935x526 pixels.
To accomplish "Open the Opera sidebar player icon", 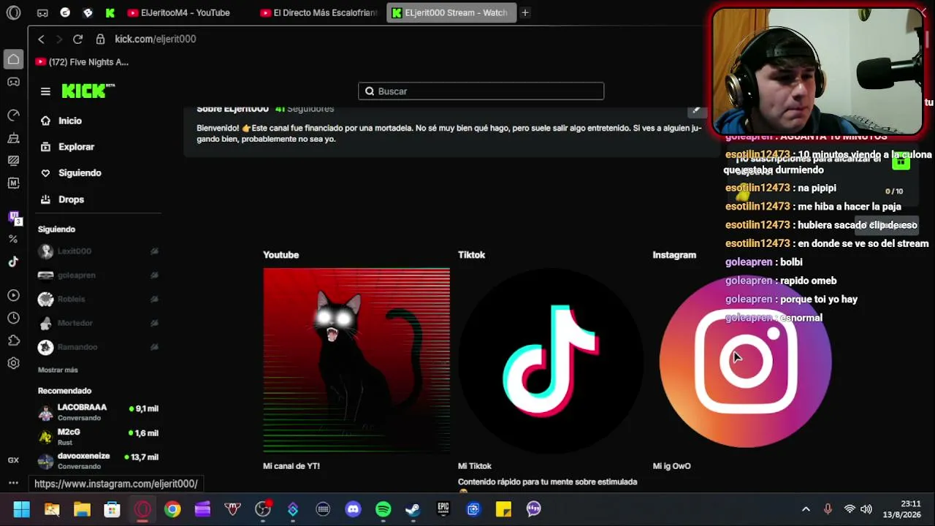I will (13, 295).
